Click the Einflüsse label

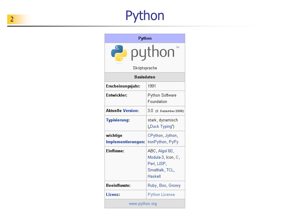click(115, 151)
